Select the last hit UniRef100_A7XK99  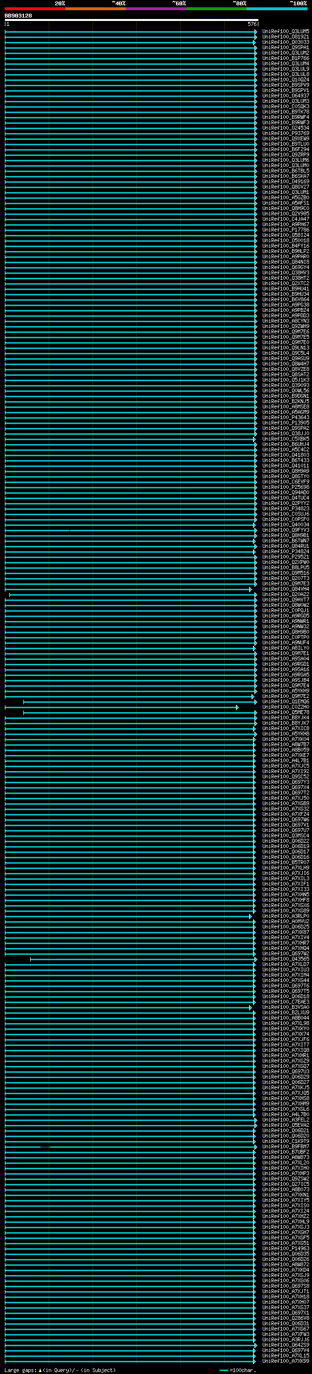tap(285, 1361)
